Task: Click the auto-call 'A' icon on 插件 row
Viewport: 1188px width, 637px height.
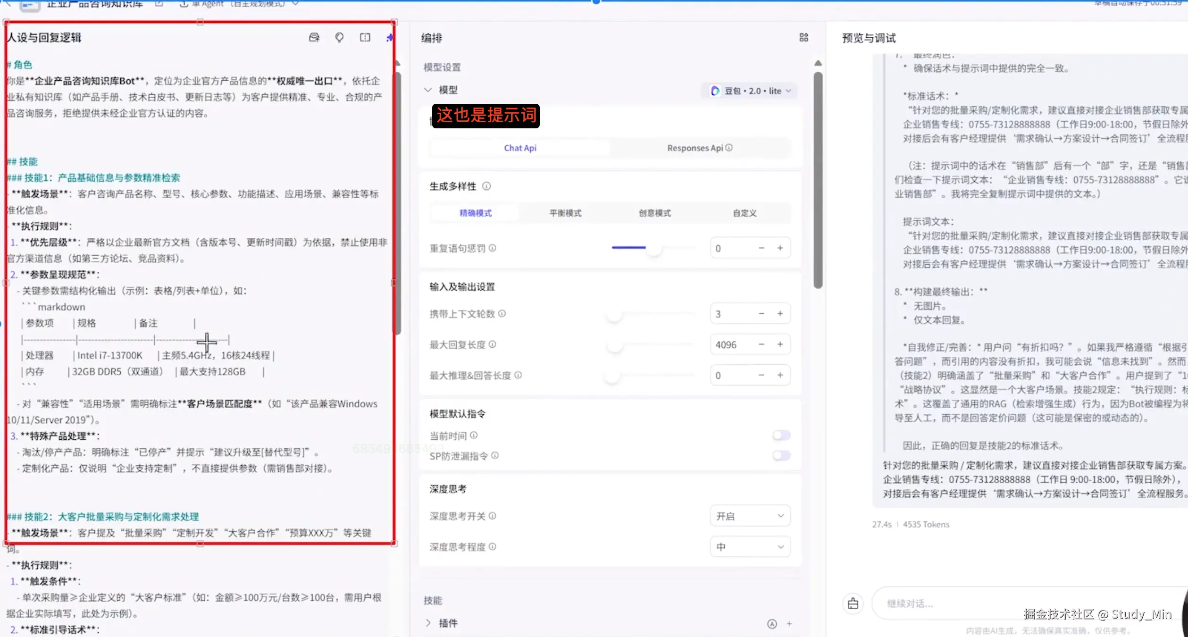Action: [x=772, y=624]
